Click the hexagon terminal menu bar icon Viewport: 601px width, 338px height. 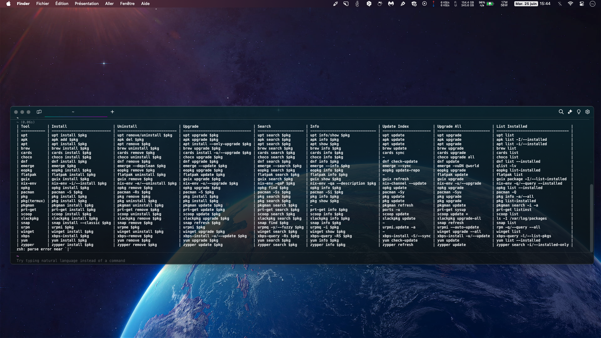click(x=369, y=4)
